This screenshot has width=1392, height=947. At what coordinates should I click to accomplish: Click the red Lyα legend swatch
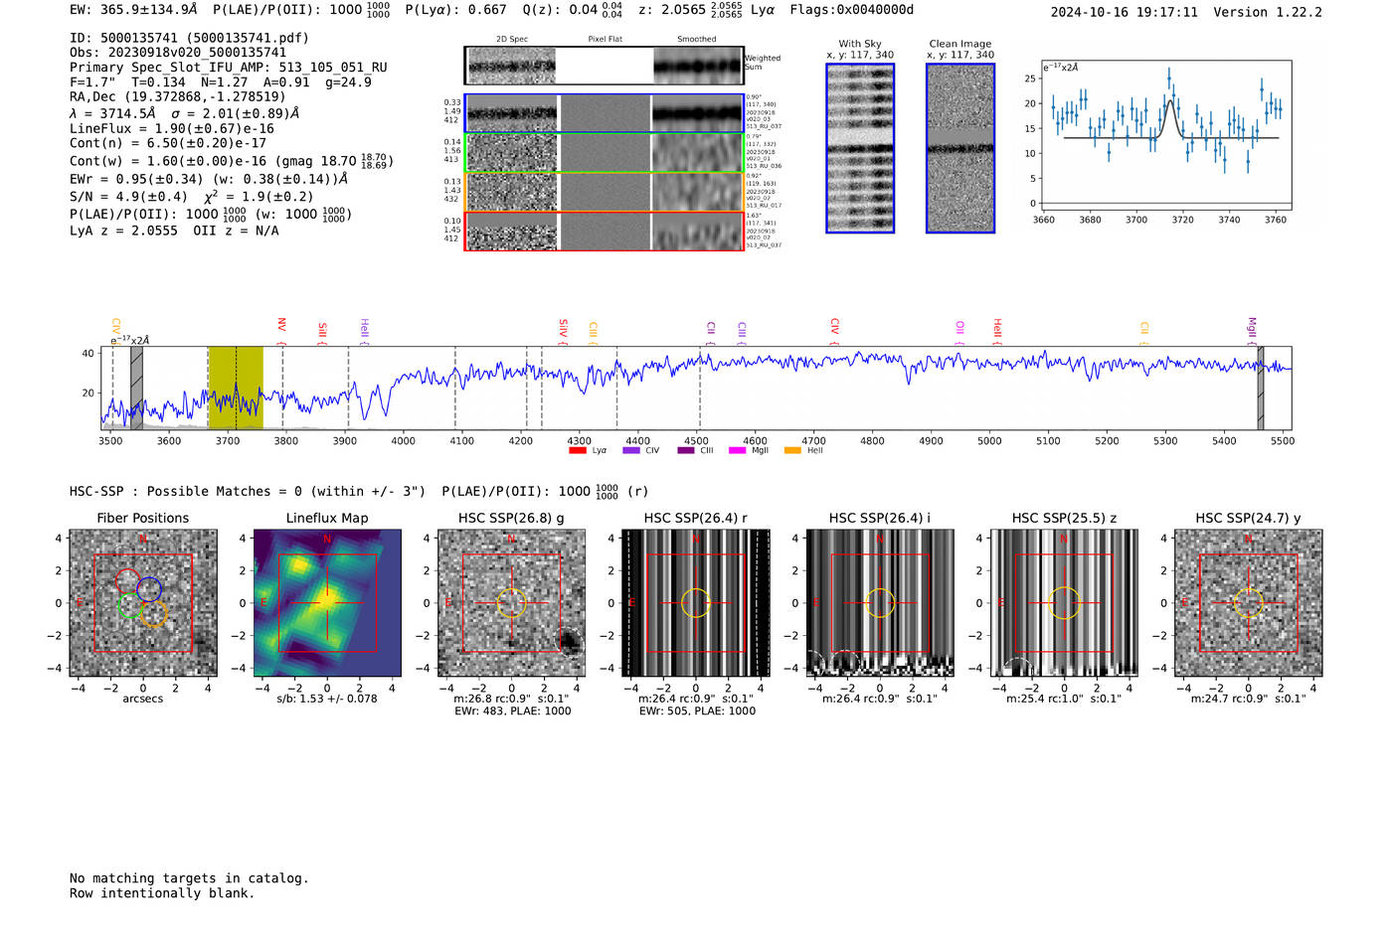point(577,450)
